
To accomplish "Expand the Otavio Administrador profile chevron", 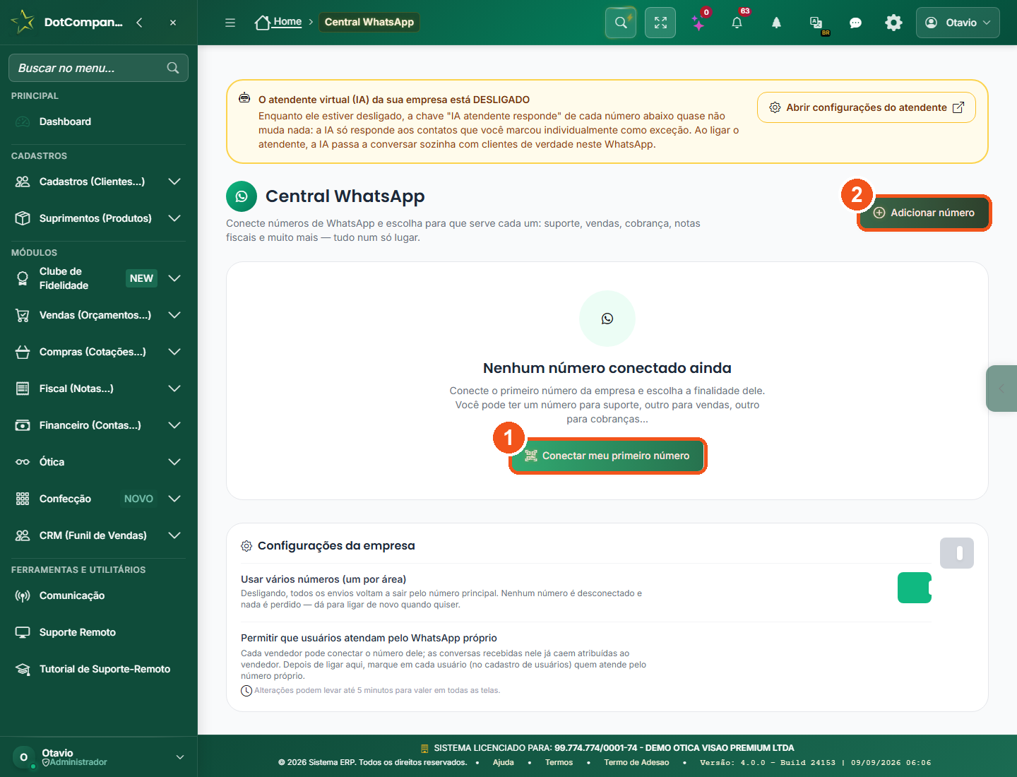I will point(180,757).
